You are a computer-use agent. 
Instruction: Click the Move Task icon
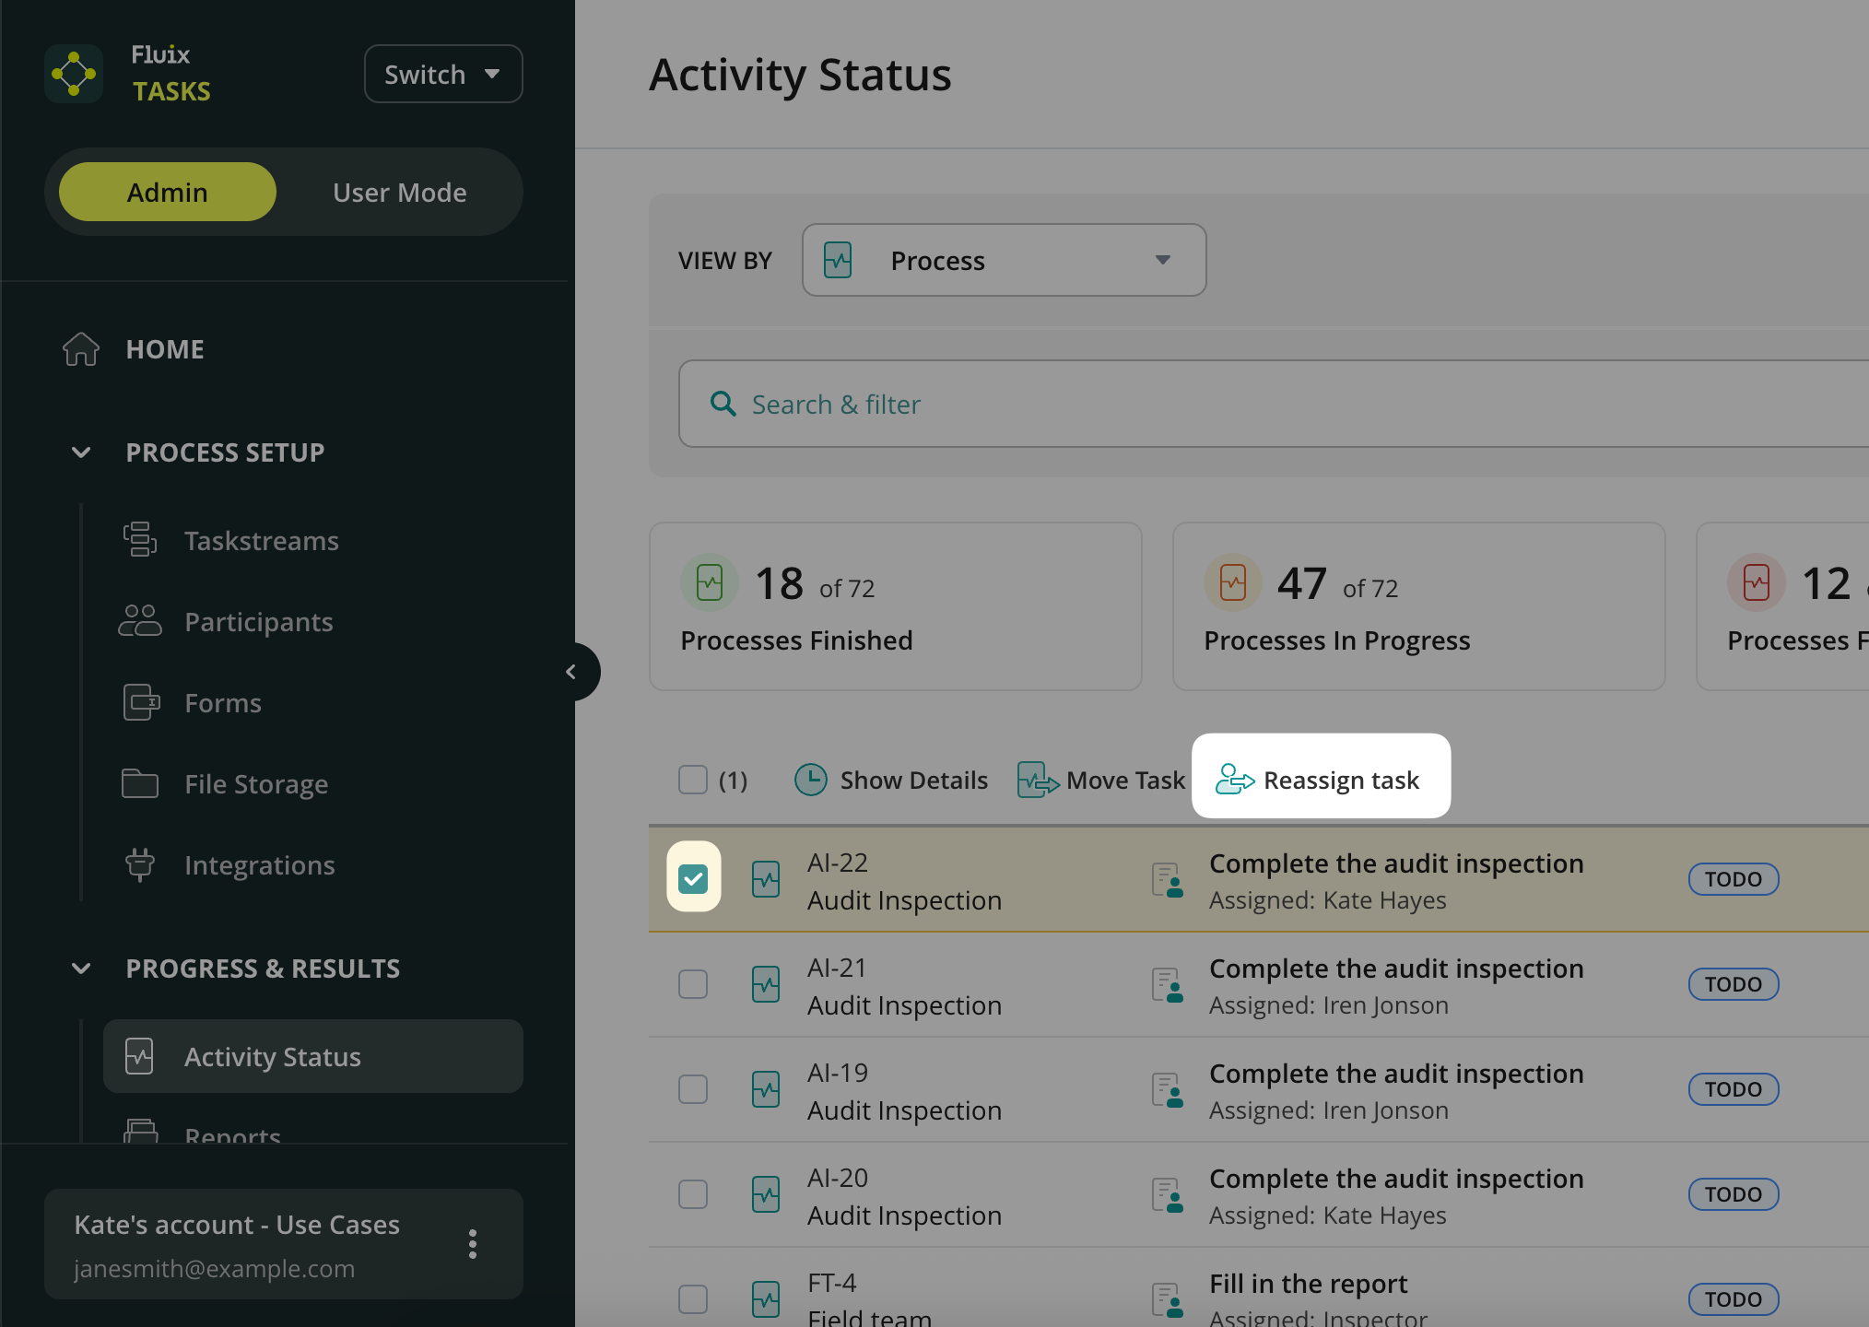(1038, 781)
